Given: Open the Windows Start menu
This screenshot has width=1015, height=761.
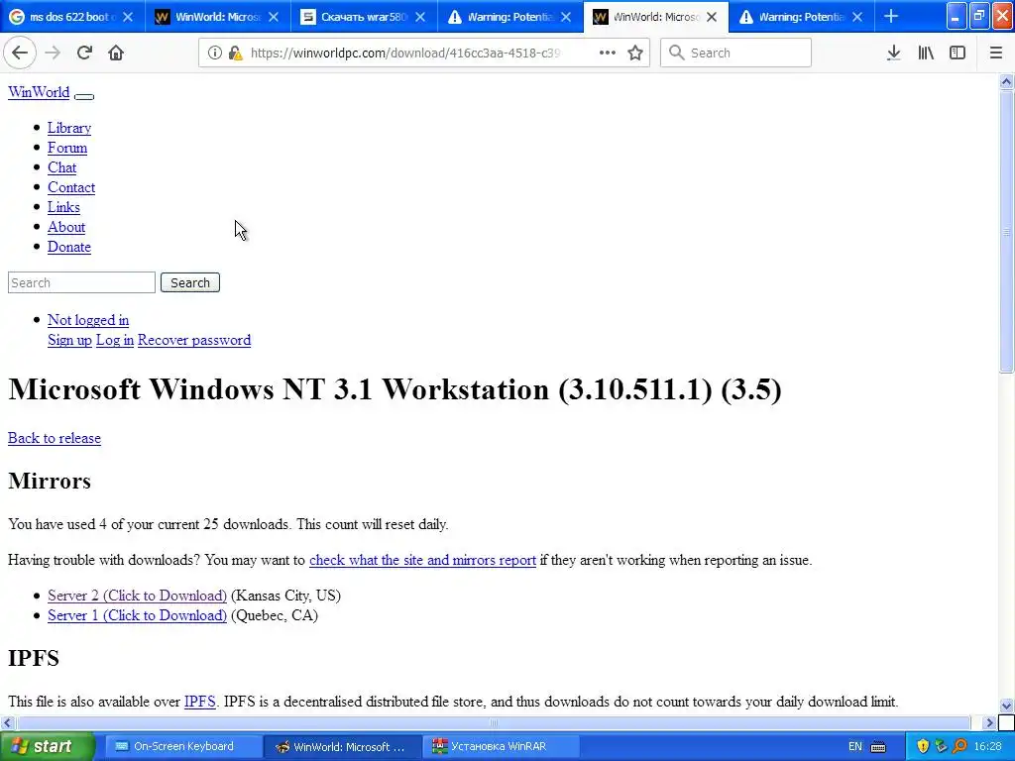Looking at the screenshot, I should [x=47, y=747].
